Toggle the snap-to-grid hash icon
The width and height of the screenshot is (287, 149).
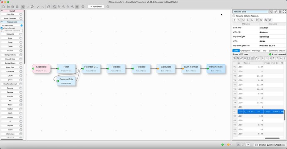(77, 7)
